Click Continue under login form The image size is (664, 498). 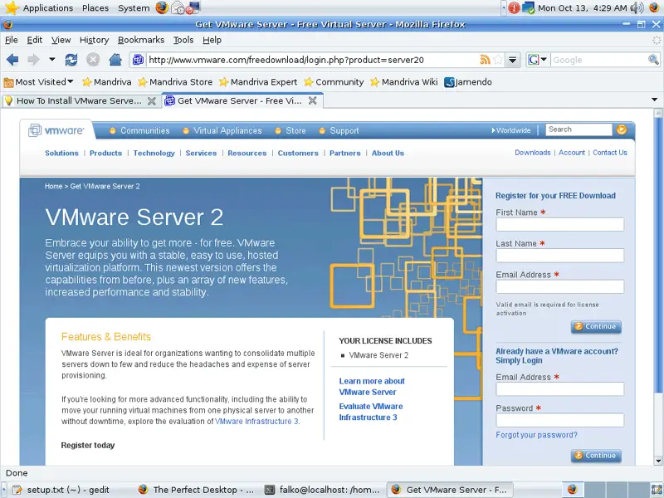(x=596, y=456)
